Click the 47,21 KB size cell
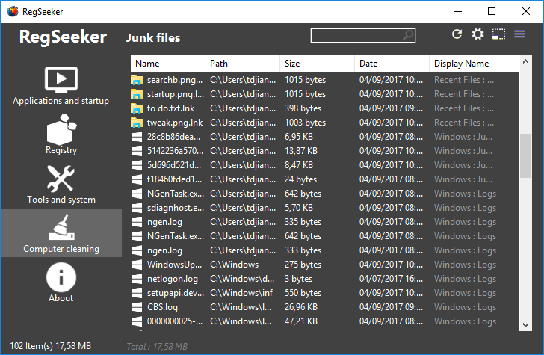The width and height of the screenshot is (544, 355). pos(301,321)
